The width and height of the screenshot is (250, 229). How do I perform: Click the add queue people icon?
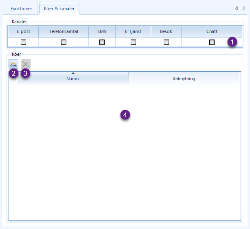13,64
